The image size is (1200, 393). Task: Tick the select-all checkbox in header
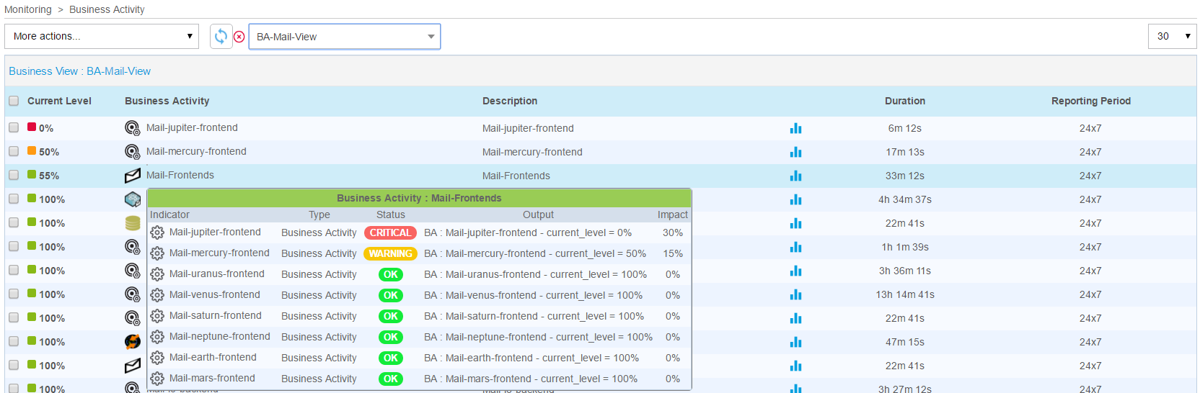[x=14, y=101]
